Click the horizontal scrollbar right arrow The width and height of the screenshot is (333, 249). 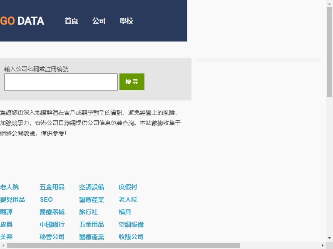point(322,245)
